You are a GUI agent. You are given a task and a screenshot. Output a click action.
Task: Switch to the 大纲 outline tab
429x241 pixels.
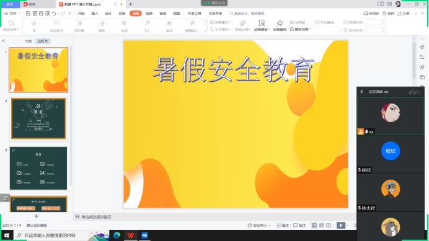coord(28,41)
